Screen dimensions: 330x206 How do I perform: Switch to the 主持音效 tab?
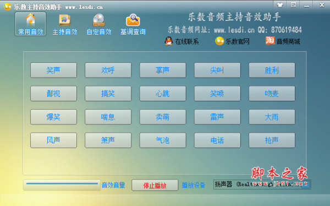point(64,24)
